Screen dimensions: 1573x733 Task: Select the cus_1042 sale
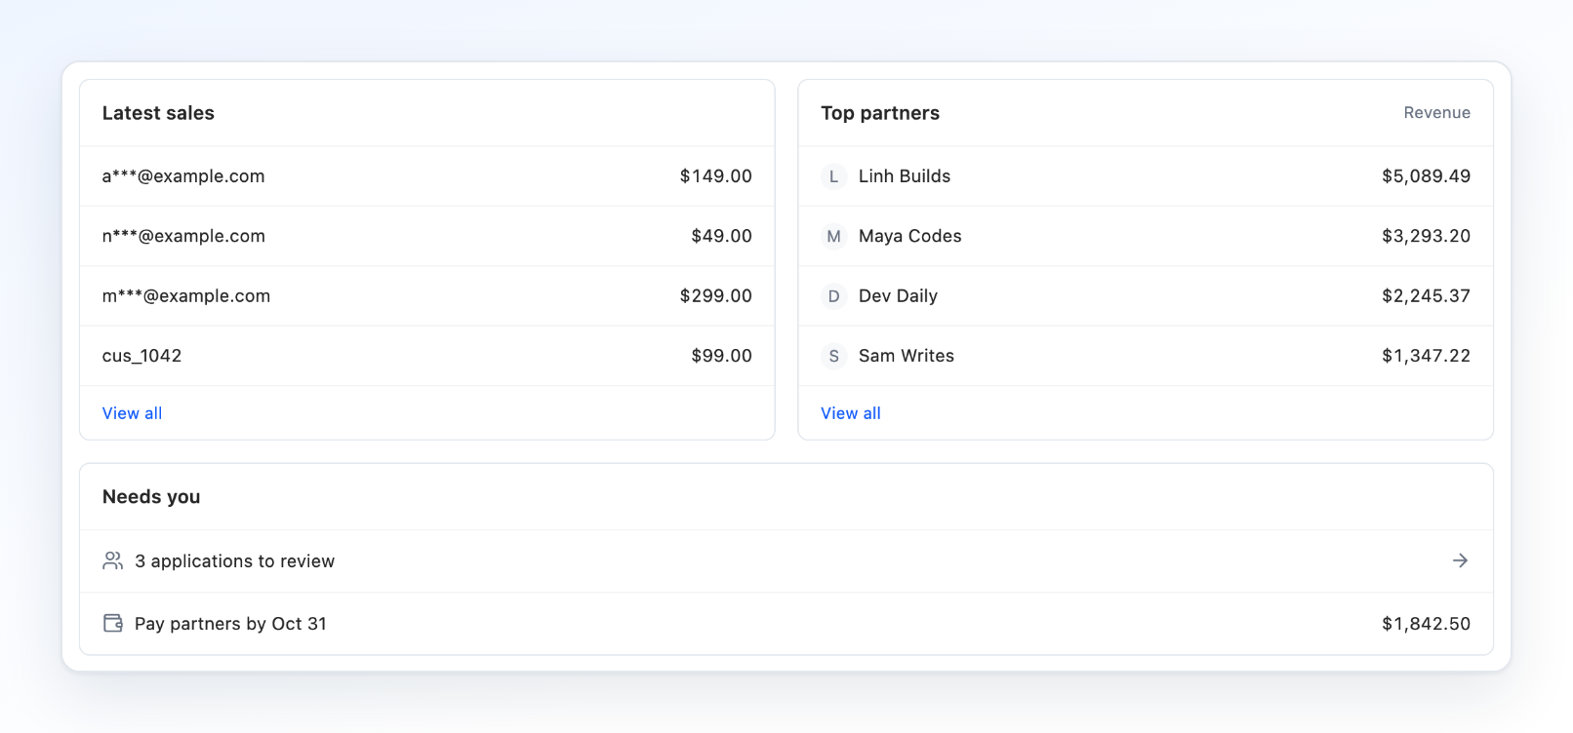coord(427,356)
